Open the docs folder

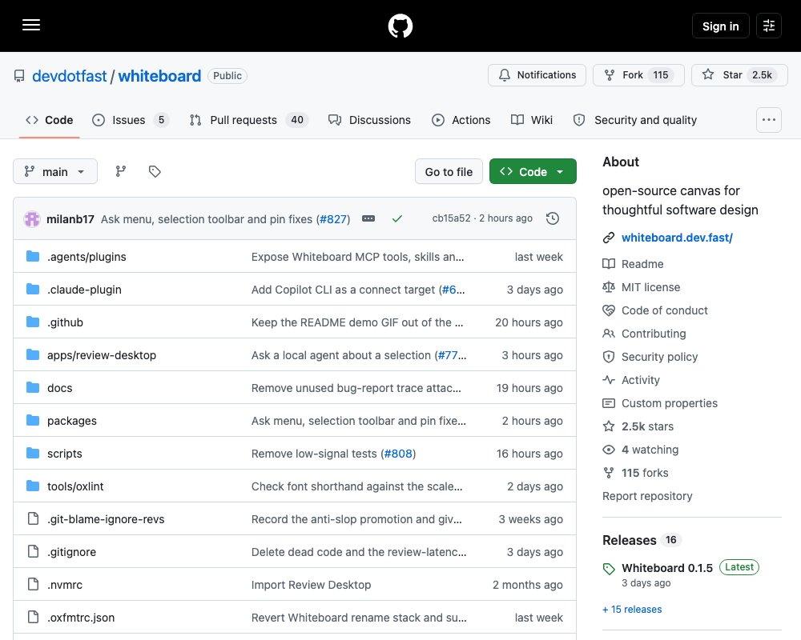pyautogui.click(x=60, y=388)
